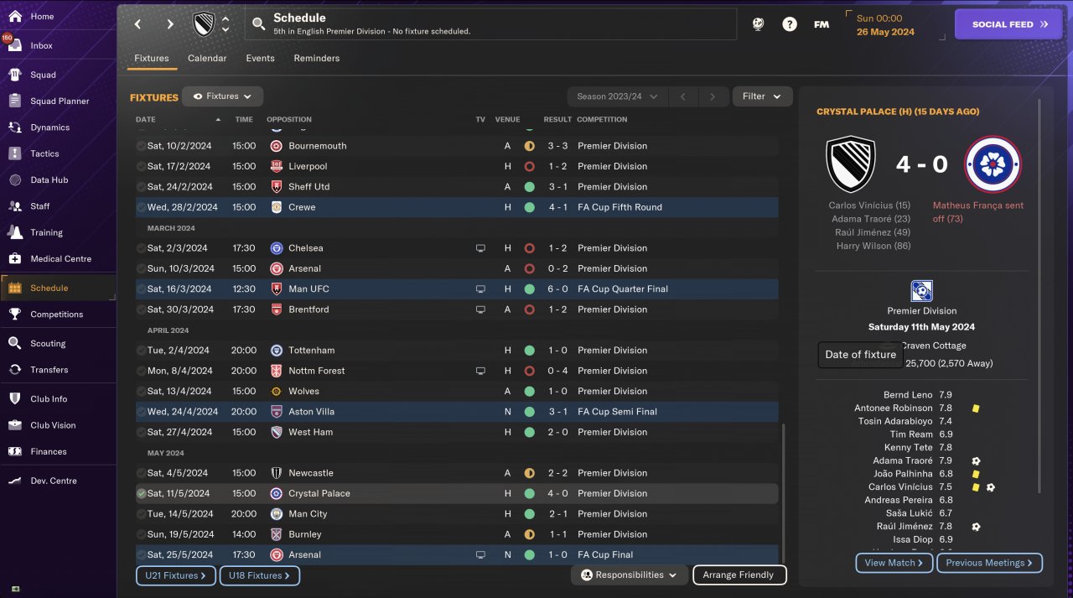1073x598 pixels.
Task: Open Schedule in the sidebar
Action: coord(58,288)
